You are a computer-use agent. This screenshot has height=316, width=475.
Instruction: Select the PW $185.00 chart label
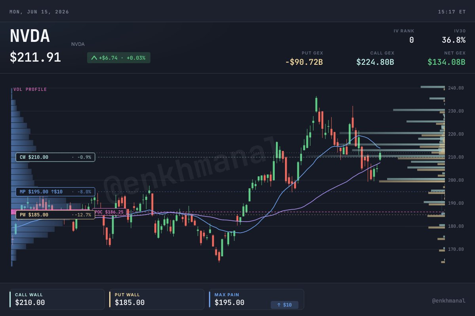(55, 215)
